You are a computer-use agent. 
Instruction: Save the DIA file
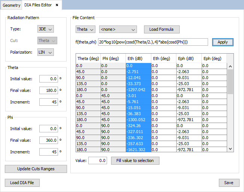pyautogui.click(x=229, y=183)
